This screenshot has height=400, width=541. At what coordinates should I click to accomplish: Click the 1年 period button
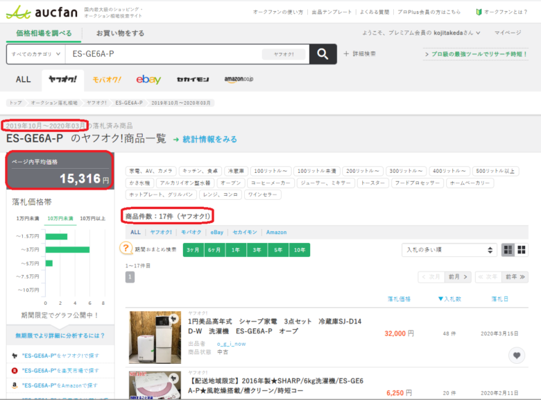tap(236, 250)
